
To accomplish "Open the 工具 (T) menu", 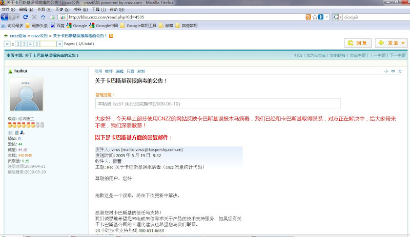I will (98, 9).
